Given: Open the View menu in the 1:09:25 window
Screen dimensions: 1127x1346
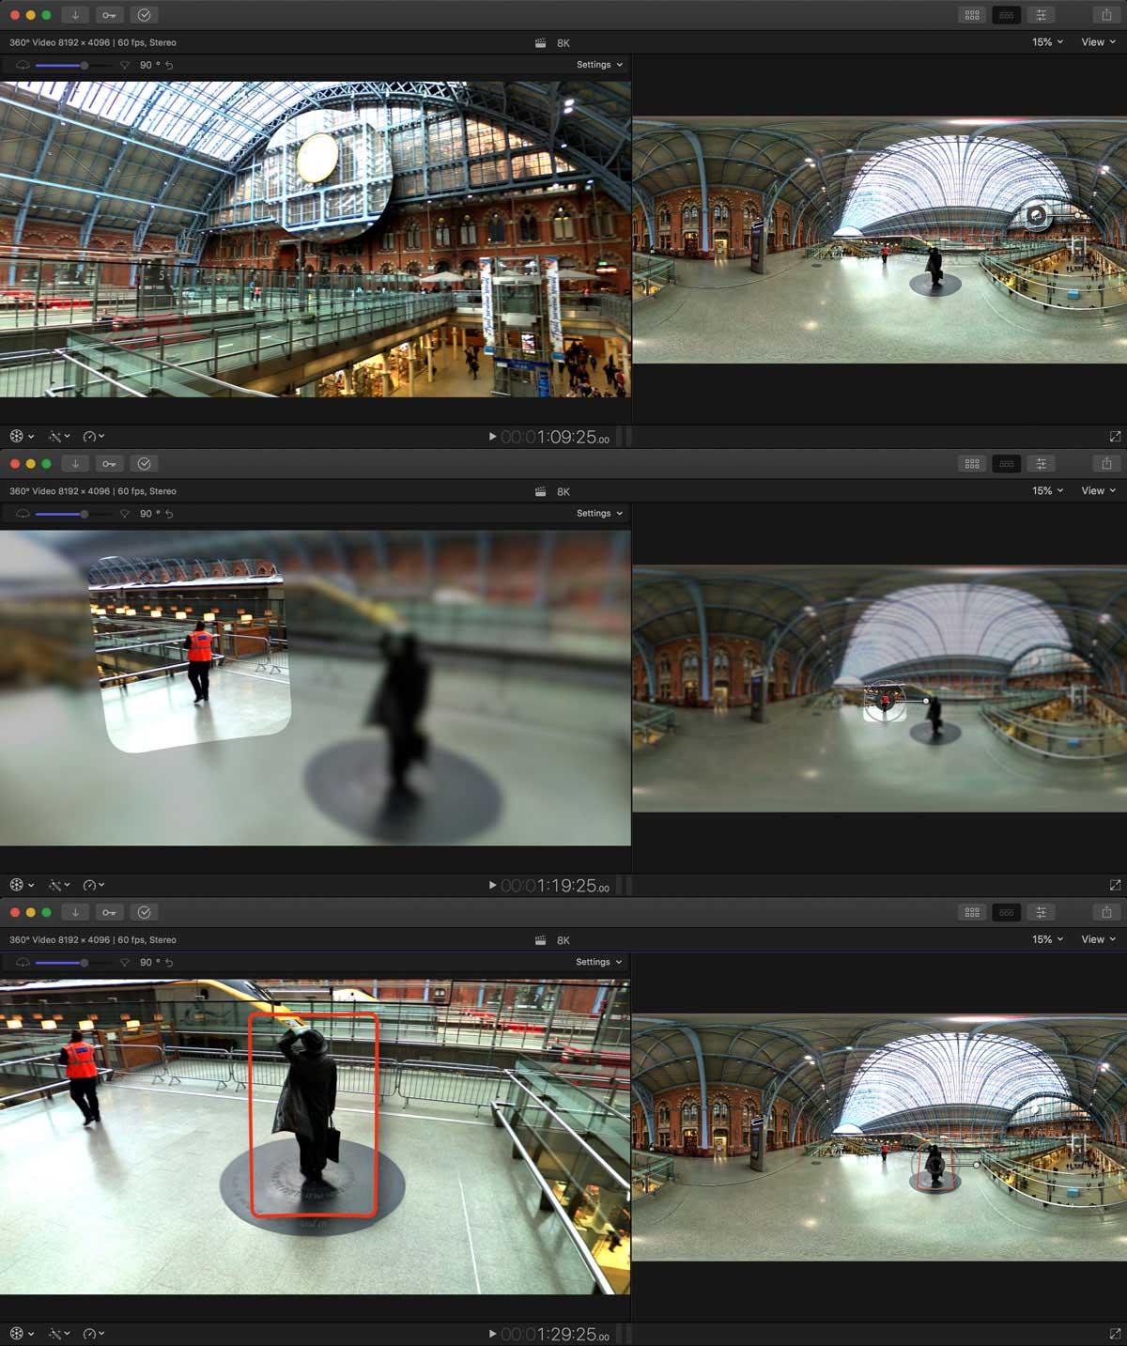Looking at the screenshot, I should point(1098,42).
